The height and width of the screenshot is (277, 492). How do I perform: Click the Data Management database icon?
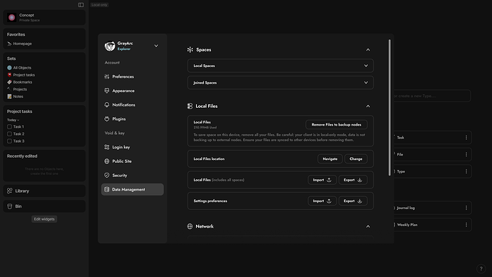[107, 189]
